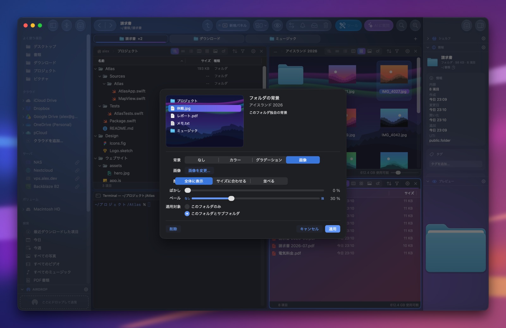Open the ツール wrench button
506x328 pixels.
pyautogui.click(x=349, y=26)
